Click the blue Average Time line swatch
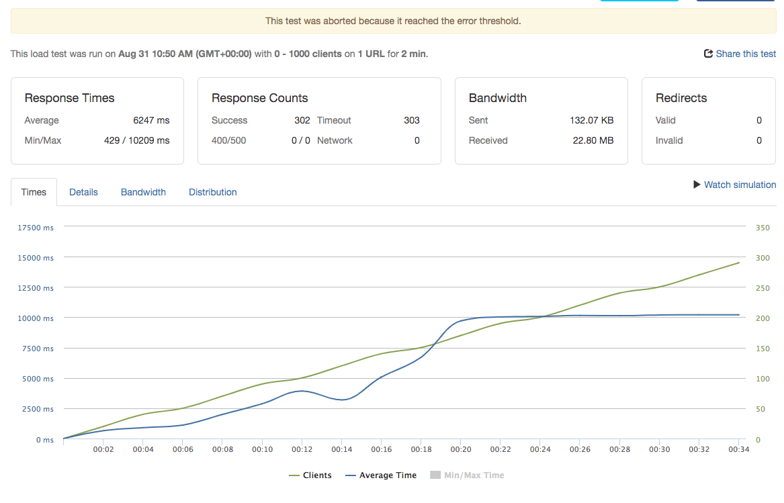Viewport: 784px width, 503px height. click(x=351, y=475)
